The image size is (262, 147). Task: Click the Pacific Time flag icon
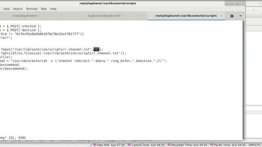point(212,145)
